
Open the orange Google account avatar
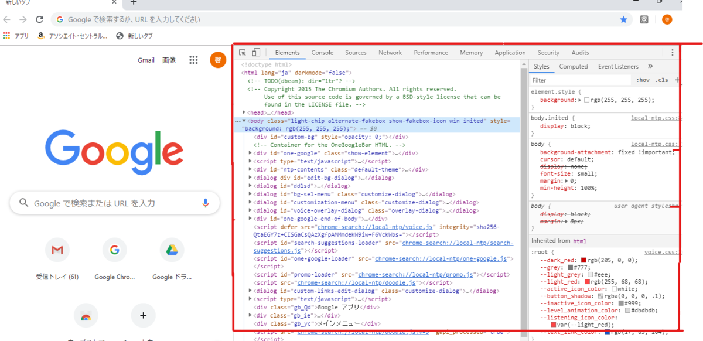[218, 60]
